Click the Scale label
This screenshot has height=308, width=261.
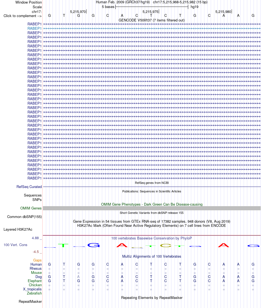pyautogui.click(x=37, y=7)
